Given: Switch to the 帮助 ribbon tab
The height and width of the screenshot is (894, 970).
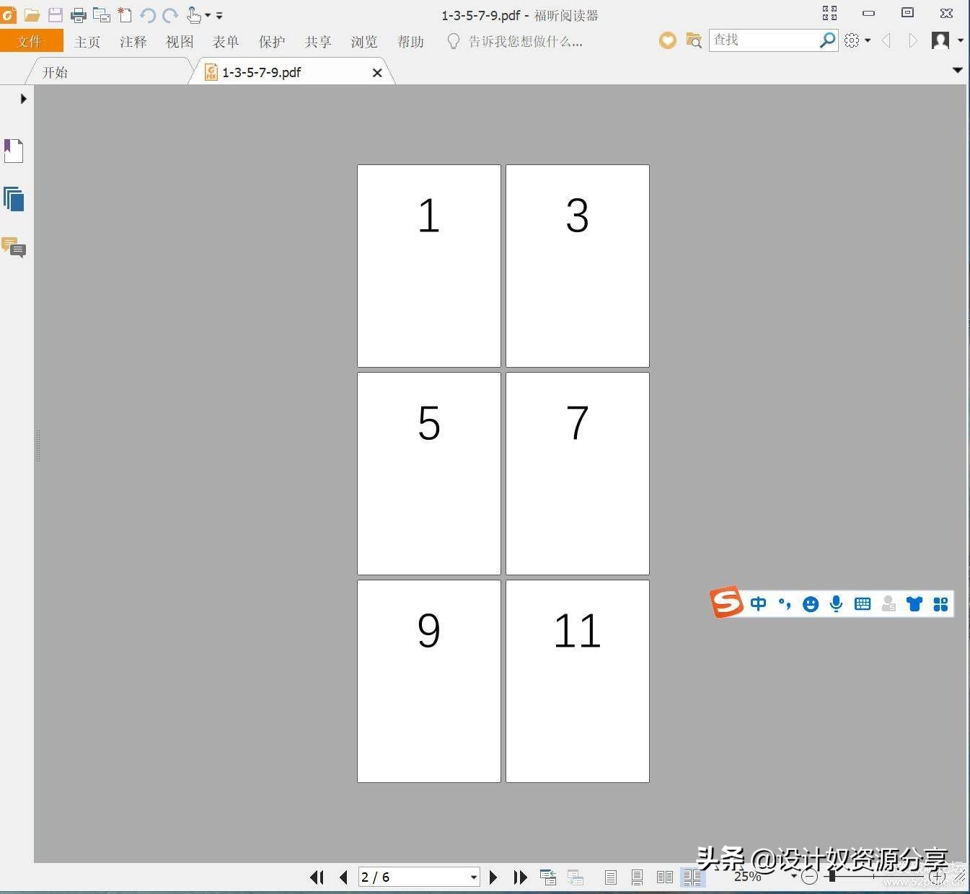Looking at the screenshot, I should pyautogui.click(x=410, y=42).
